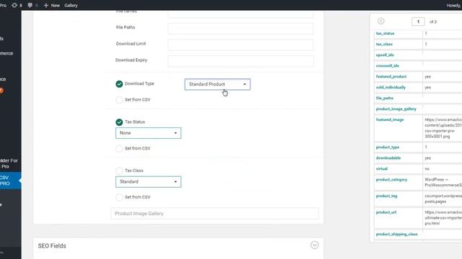Select the Download Type radio button
The width and height of the screenshot is (462, 259).
point(119,84)
